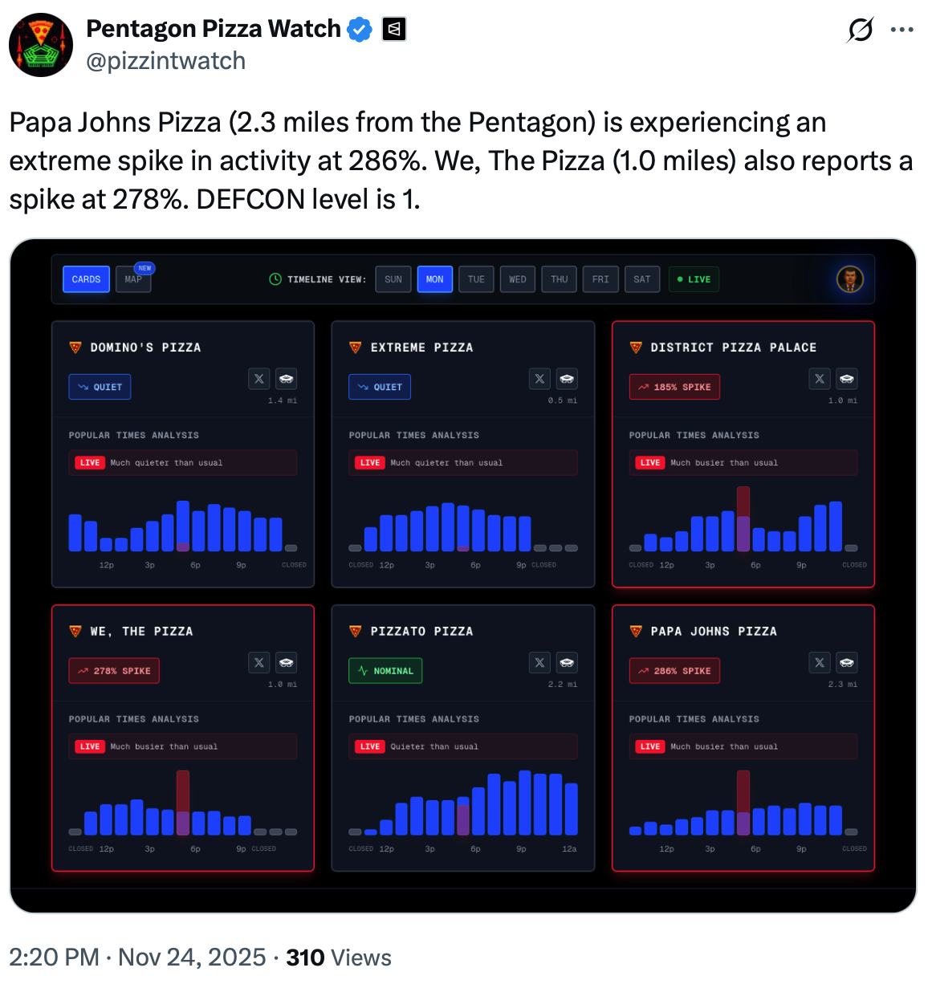Click the Grok icon on the tweet

860,30
